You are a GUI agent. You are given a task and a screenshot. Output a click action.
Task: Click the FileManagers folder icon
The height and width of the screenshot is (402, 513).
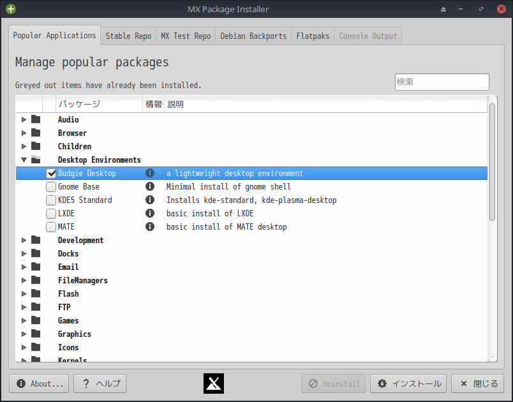[x=36, y=280]
